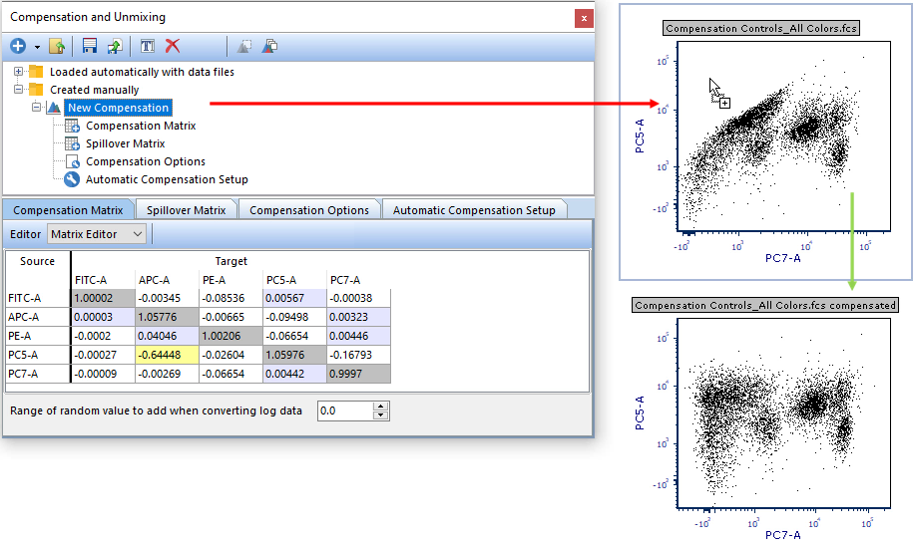This screenshot has height=546, width=915.
Task: Click the uncompensated dot plot thumbnail
Action: tap(783, 136)
